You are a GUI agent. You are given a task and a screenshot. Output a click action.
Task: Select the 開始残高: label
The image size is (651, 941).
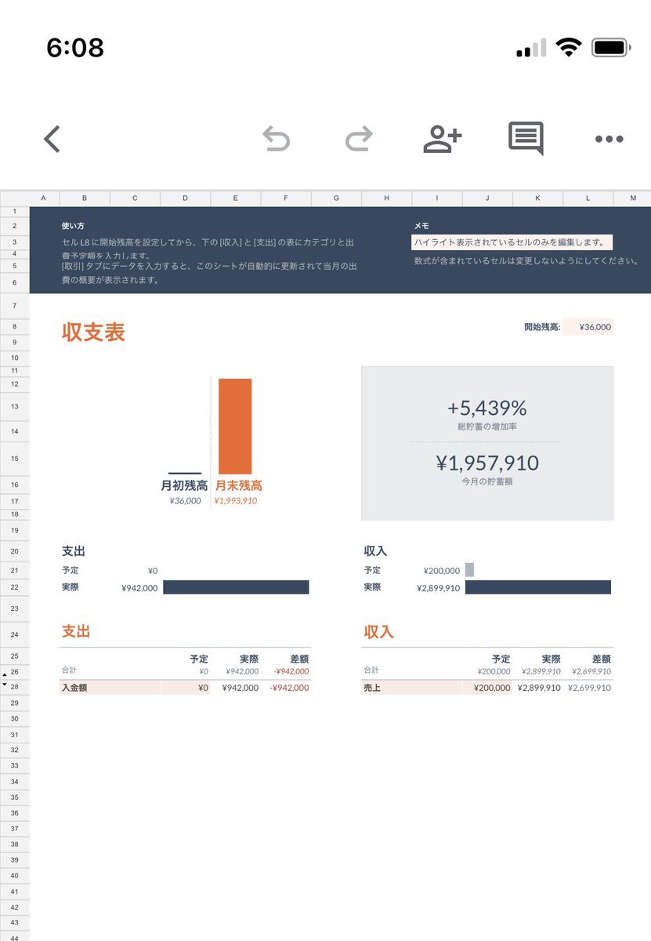point(542,327)
